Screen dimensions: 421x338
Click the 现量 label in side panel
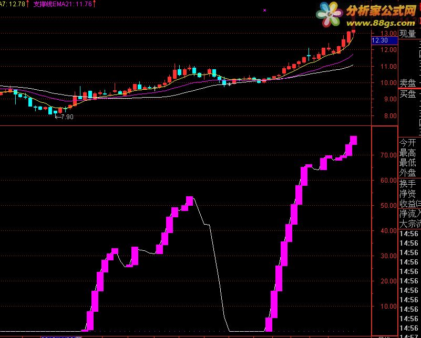coord(407,34)
